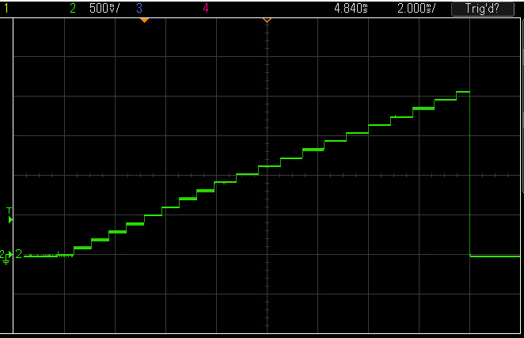The width and height of the screenshot is (524, 338).
Task: Select the blue channel 3 indicator
Action: click(139, 9)
